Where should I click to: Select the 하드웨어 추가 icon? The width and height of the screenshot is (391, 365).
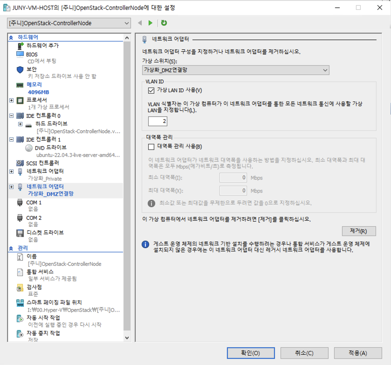[x=20, y=46]
